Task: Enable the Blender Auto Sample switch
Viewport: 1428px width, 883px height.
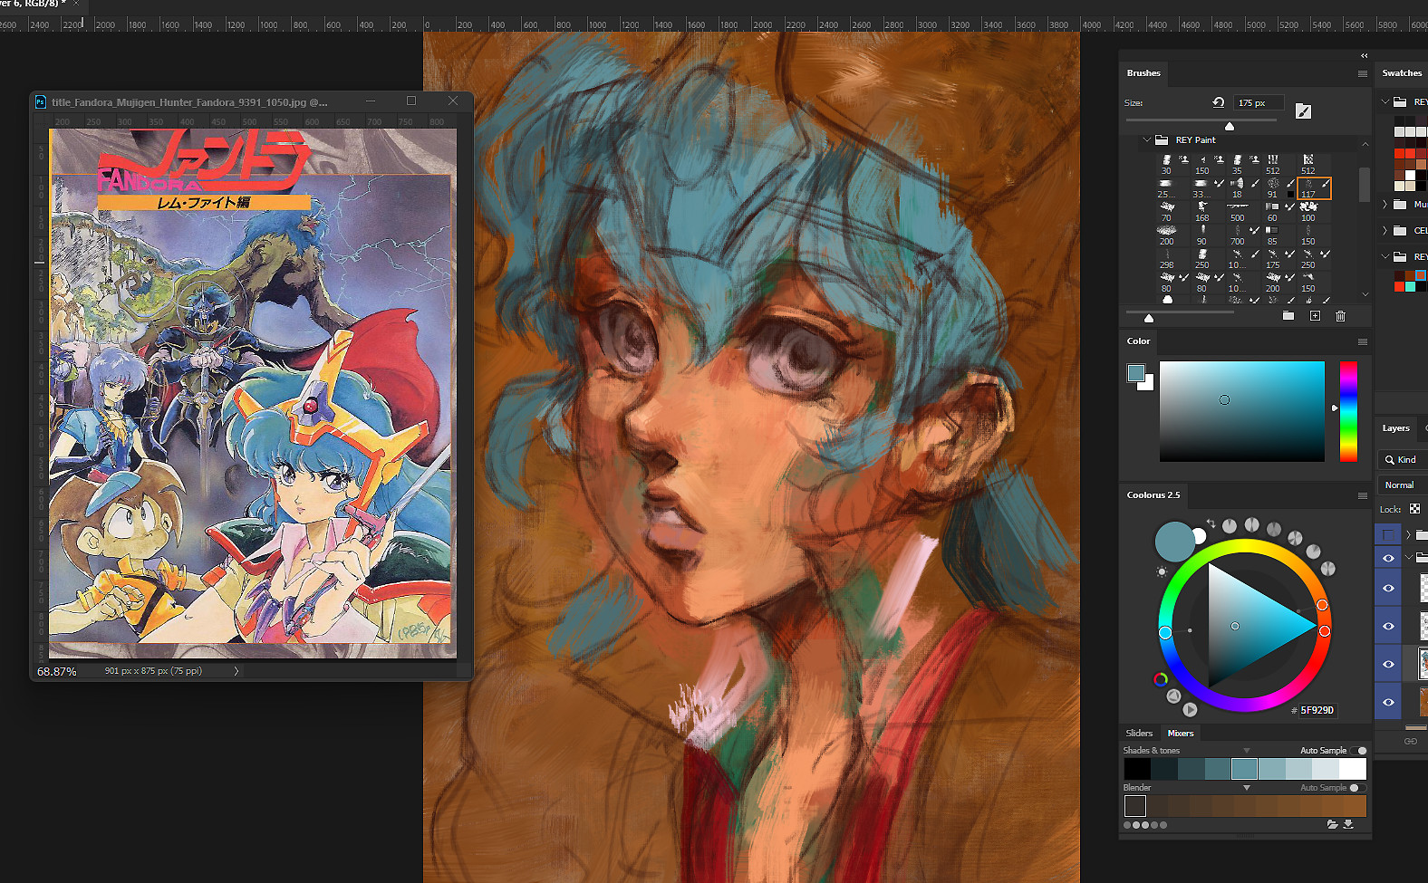Action: coord(1357,788)
